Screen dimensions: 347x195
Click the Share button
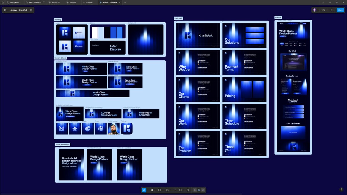coord(340,10)
